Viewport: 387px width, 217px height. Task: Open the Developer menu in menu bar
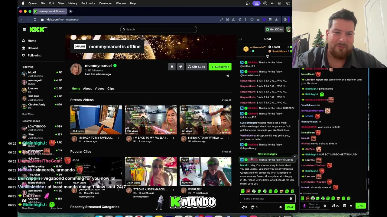coord(106,3)
